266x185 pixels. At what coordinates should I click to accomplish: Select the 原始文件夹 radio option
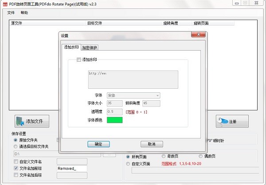click(x=16, y=140)
